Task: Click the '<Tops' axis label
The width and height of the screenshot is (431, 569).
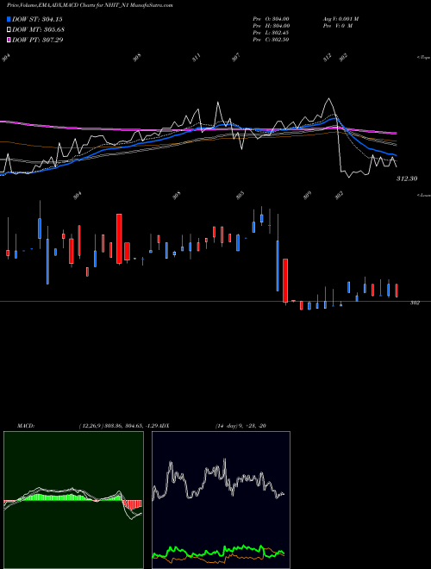Action: pyautogui.click(x=423, y=58)
